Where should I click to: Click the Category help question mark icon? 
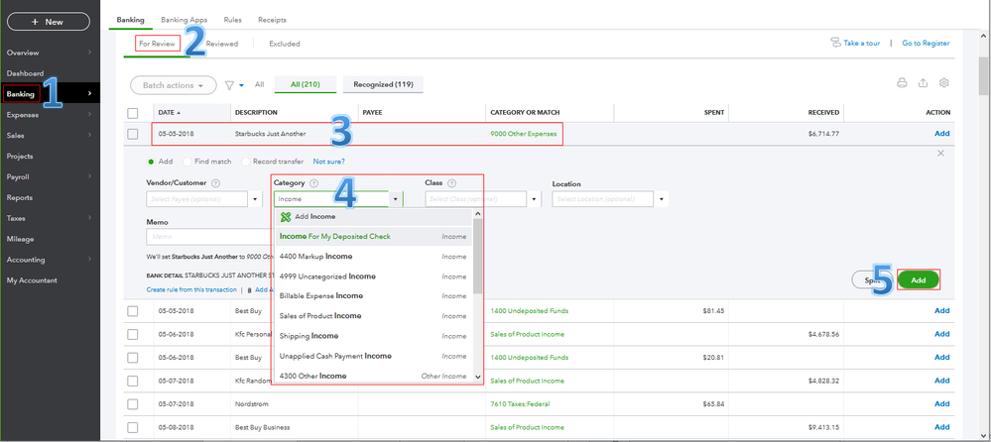point(313,183)
